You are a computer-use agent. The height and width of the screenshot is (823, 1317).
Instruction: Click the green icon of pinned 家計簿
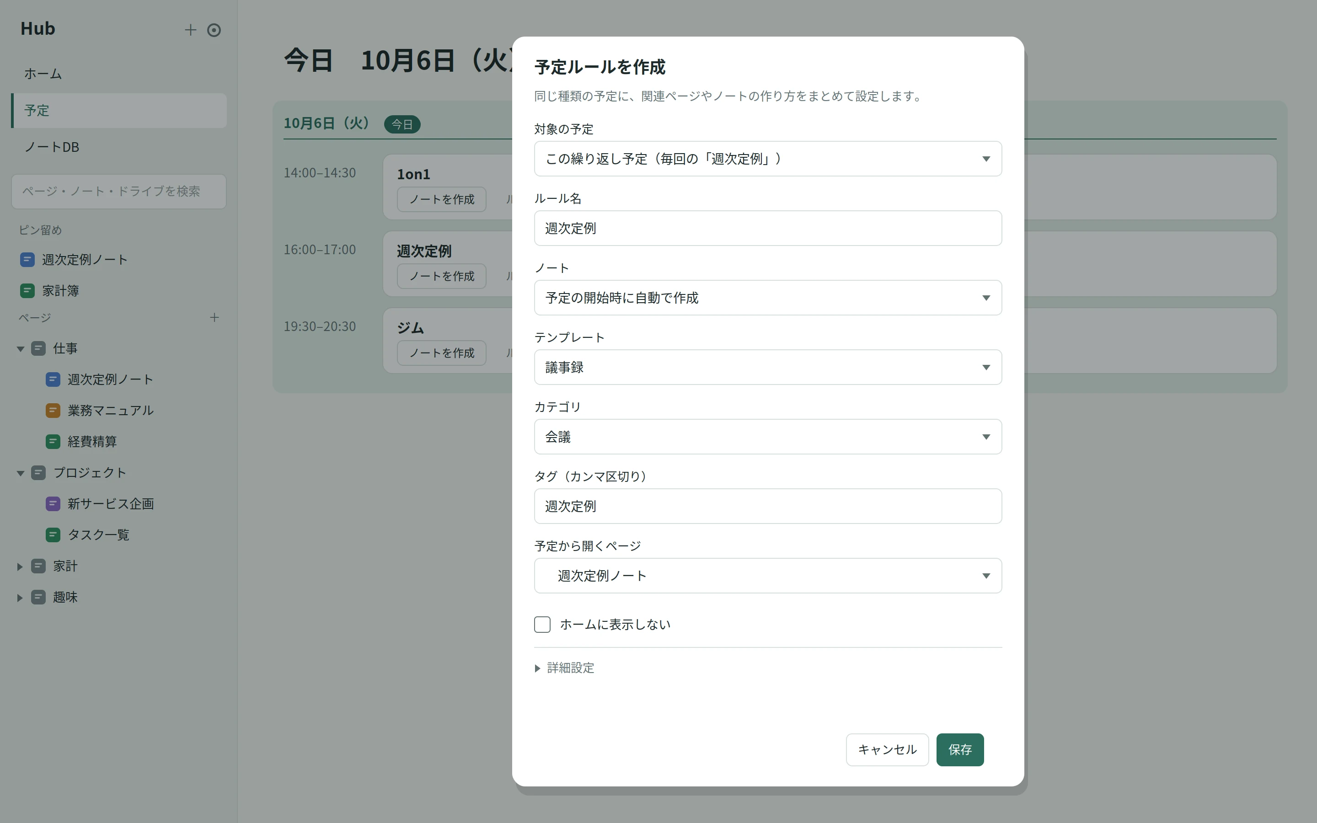tap(27, 291)
